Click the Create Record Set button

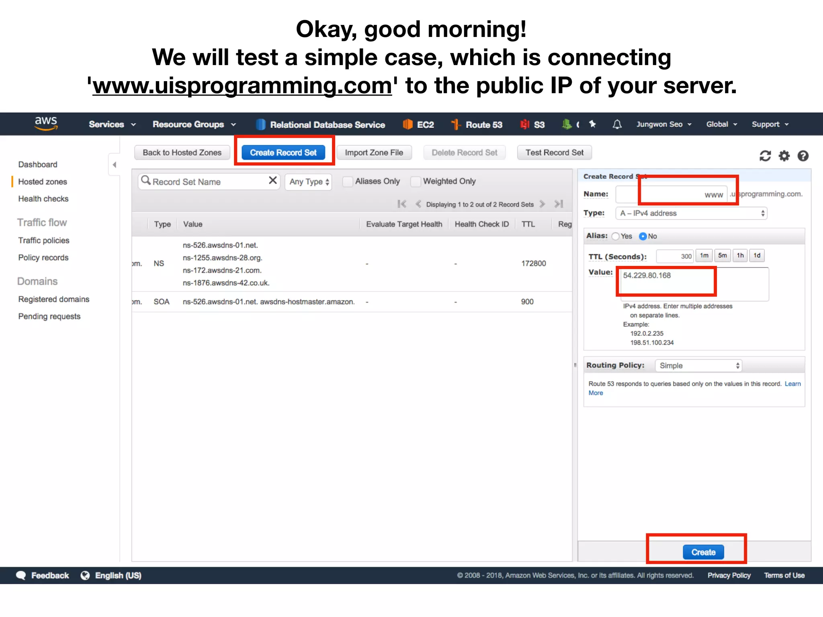tap(283, 153)
